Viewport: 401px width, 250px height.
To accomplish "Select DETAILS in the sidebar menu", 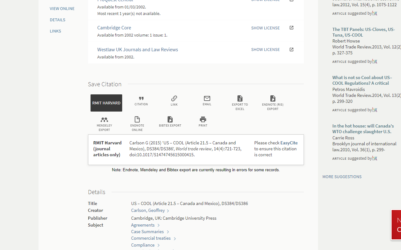I will click(x=57, y=20).
